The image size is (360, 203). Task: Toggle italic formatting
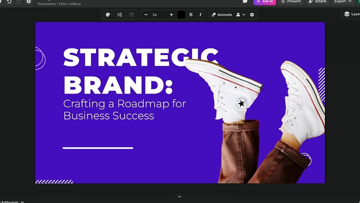click(200, 15)
